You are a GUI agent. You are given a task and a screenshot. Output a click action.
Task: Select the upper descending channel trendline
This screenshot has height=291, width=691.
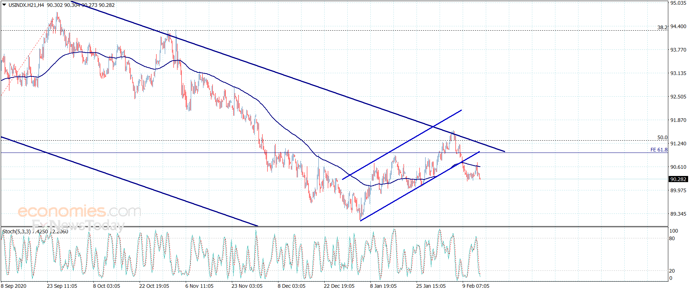(x=289, y=77)
